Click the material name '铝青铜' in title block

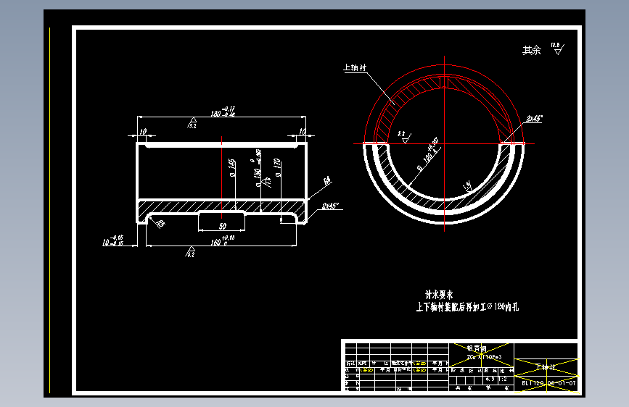point(477,348)
